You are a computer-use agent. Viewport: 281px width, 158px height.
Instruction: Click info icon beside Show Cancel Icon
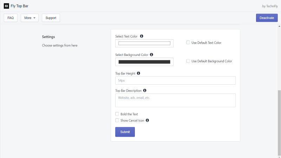pyautogui.click(x=147, y=120)
